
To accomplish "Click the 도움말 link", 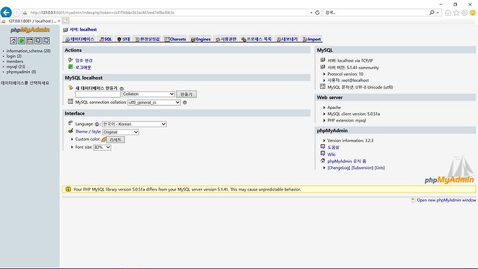I will pyautogui.click(x=333, y=147).
